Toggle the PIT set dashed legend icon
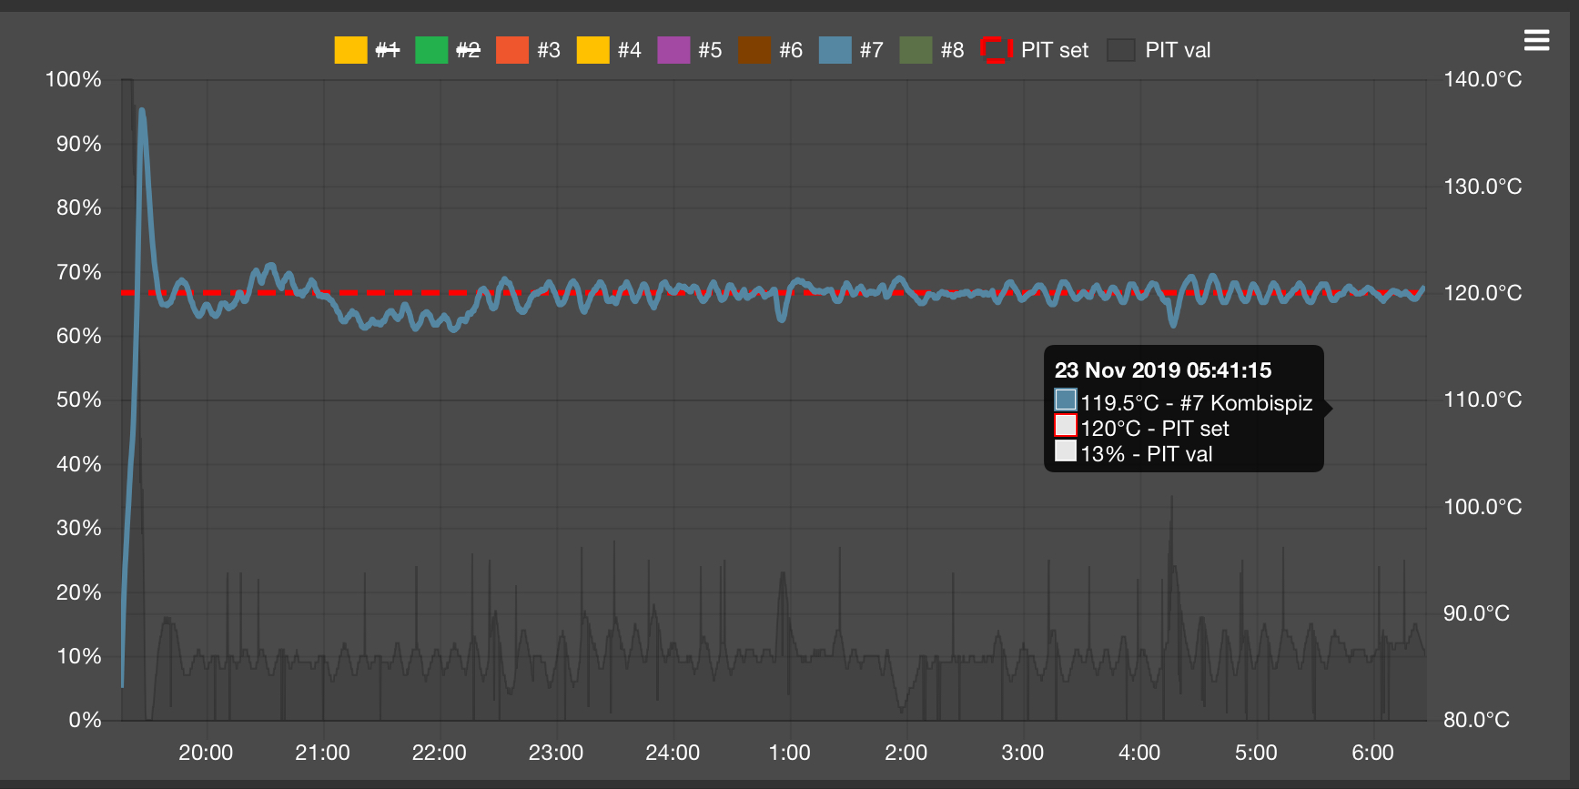1579x789 pixels. (x=997, y=50)
